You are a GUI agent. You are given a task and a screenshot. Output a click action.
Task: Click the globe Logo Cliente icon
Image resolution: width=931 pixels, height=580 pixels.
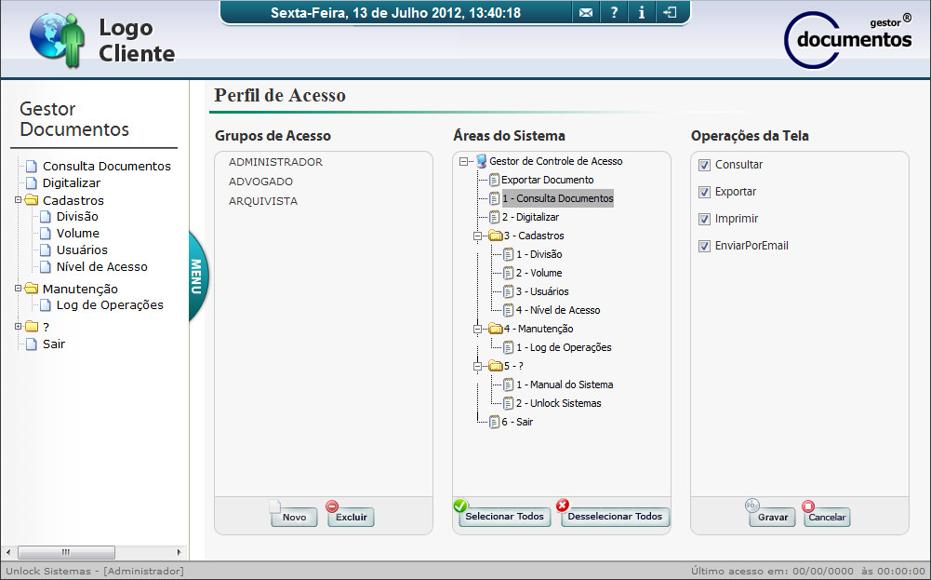coord(56,41)
